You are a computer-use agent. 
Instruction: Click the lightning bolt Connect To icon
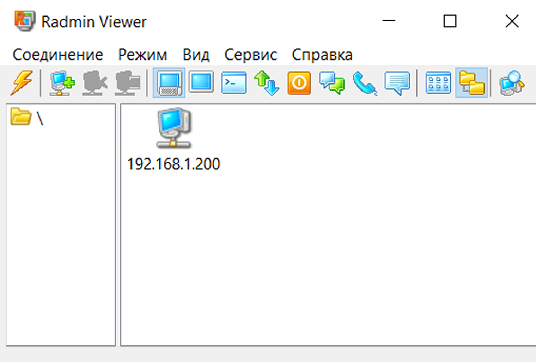(x=22, y=83)
